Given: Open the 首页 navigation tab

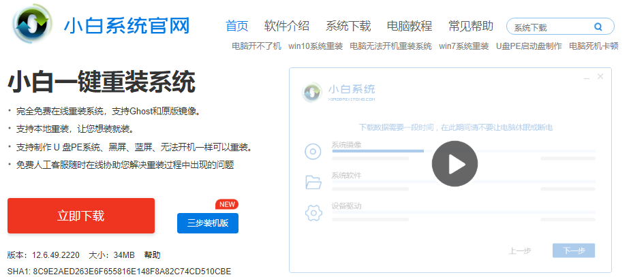Looking at the screenshot, I should point(237,27).
